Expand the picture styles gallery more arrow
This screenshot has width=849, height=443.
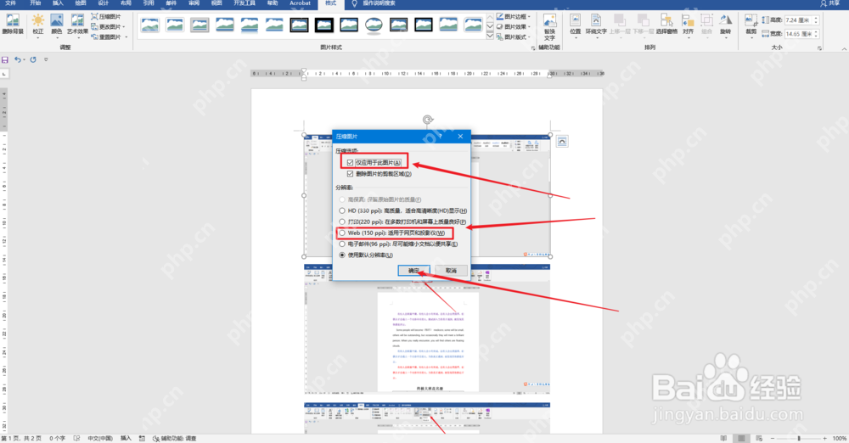pos(490,36)
